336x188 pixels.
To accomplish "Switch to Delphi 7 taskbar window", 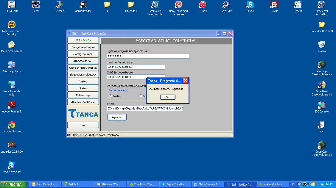I will [78, 184].
